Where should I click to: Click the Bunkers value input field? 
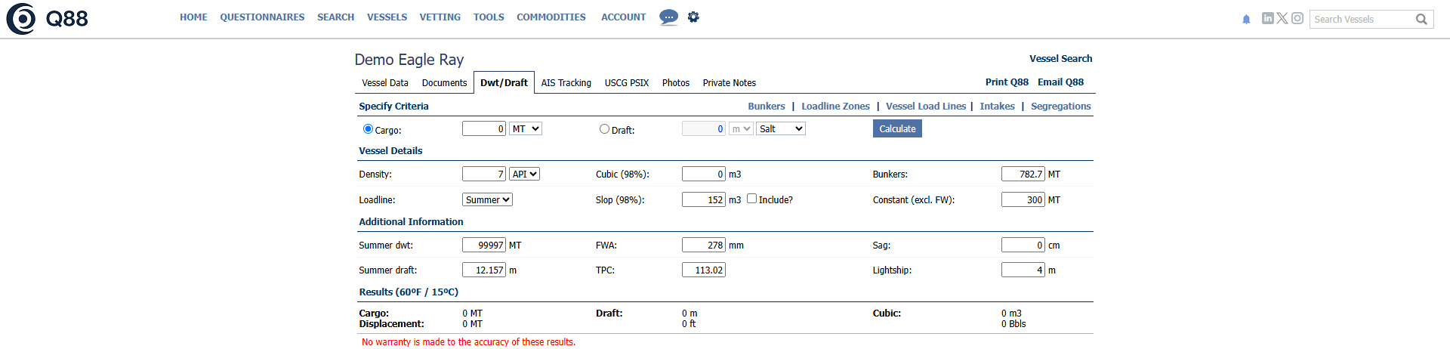click(x=1023, y=174)
